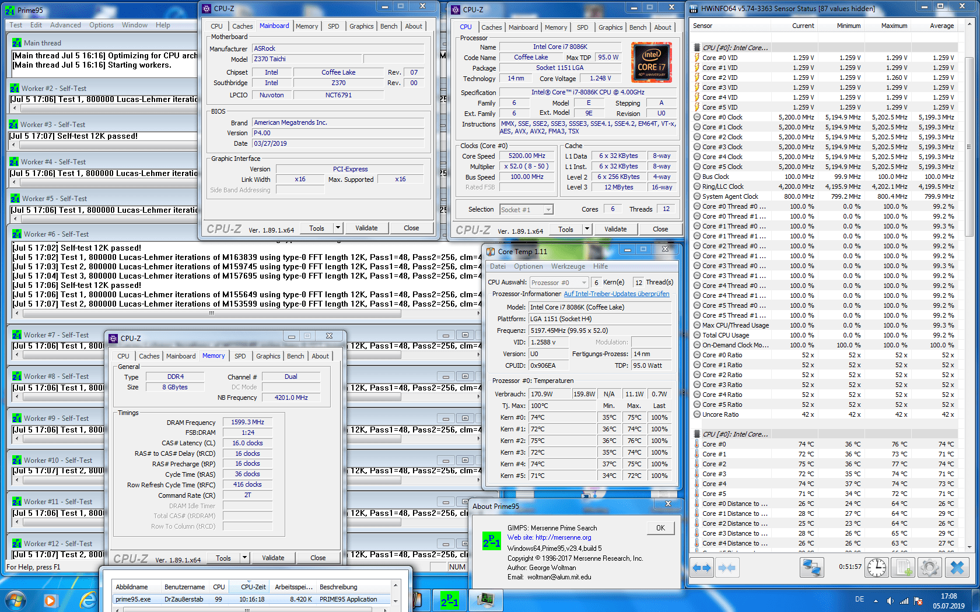
Task: Open Internet Explorer taskbar icon
Action: (x=87, y=600)
